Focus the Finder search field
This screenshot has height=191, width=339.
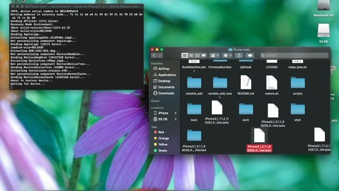tap(295, 56)
